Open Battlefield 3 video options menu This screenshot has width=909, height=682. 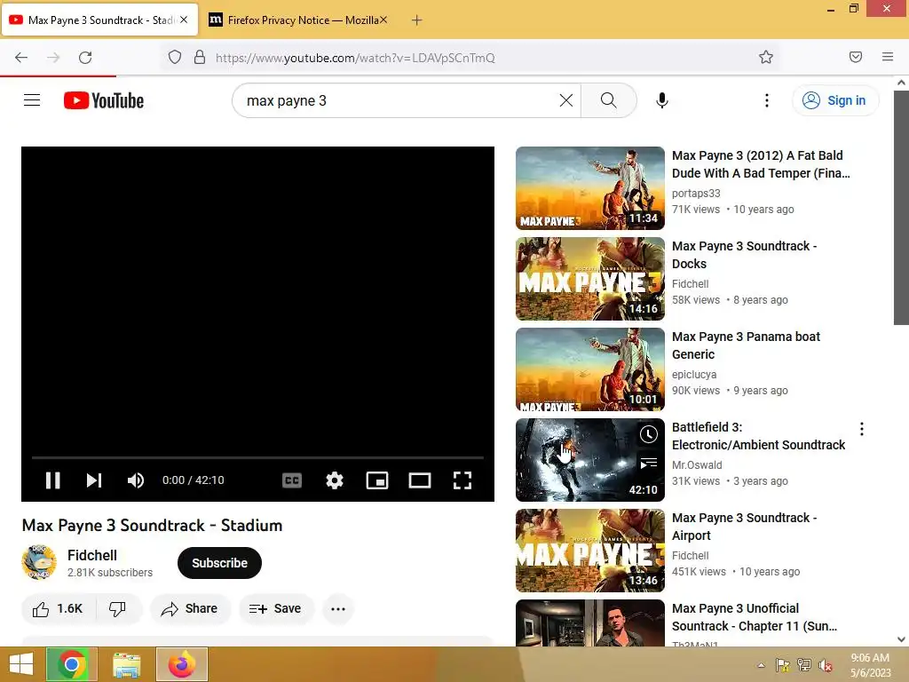(862, 429)
